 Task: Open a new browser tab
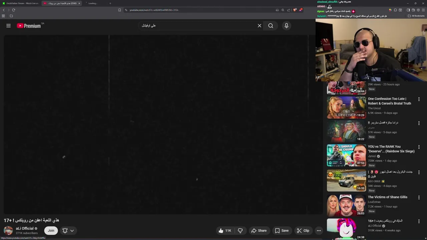(x=110, y=3)
